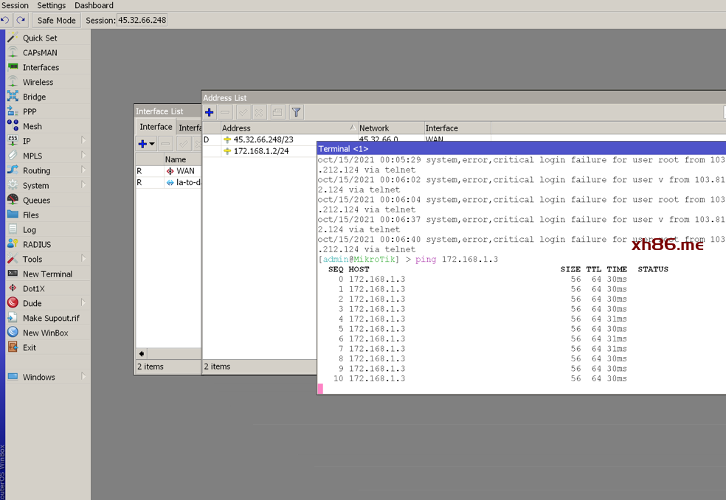Open Dot1X menu

34,288
